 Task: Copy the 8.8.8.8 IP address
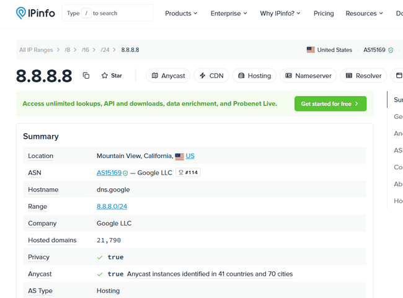click(86, 76)
